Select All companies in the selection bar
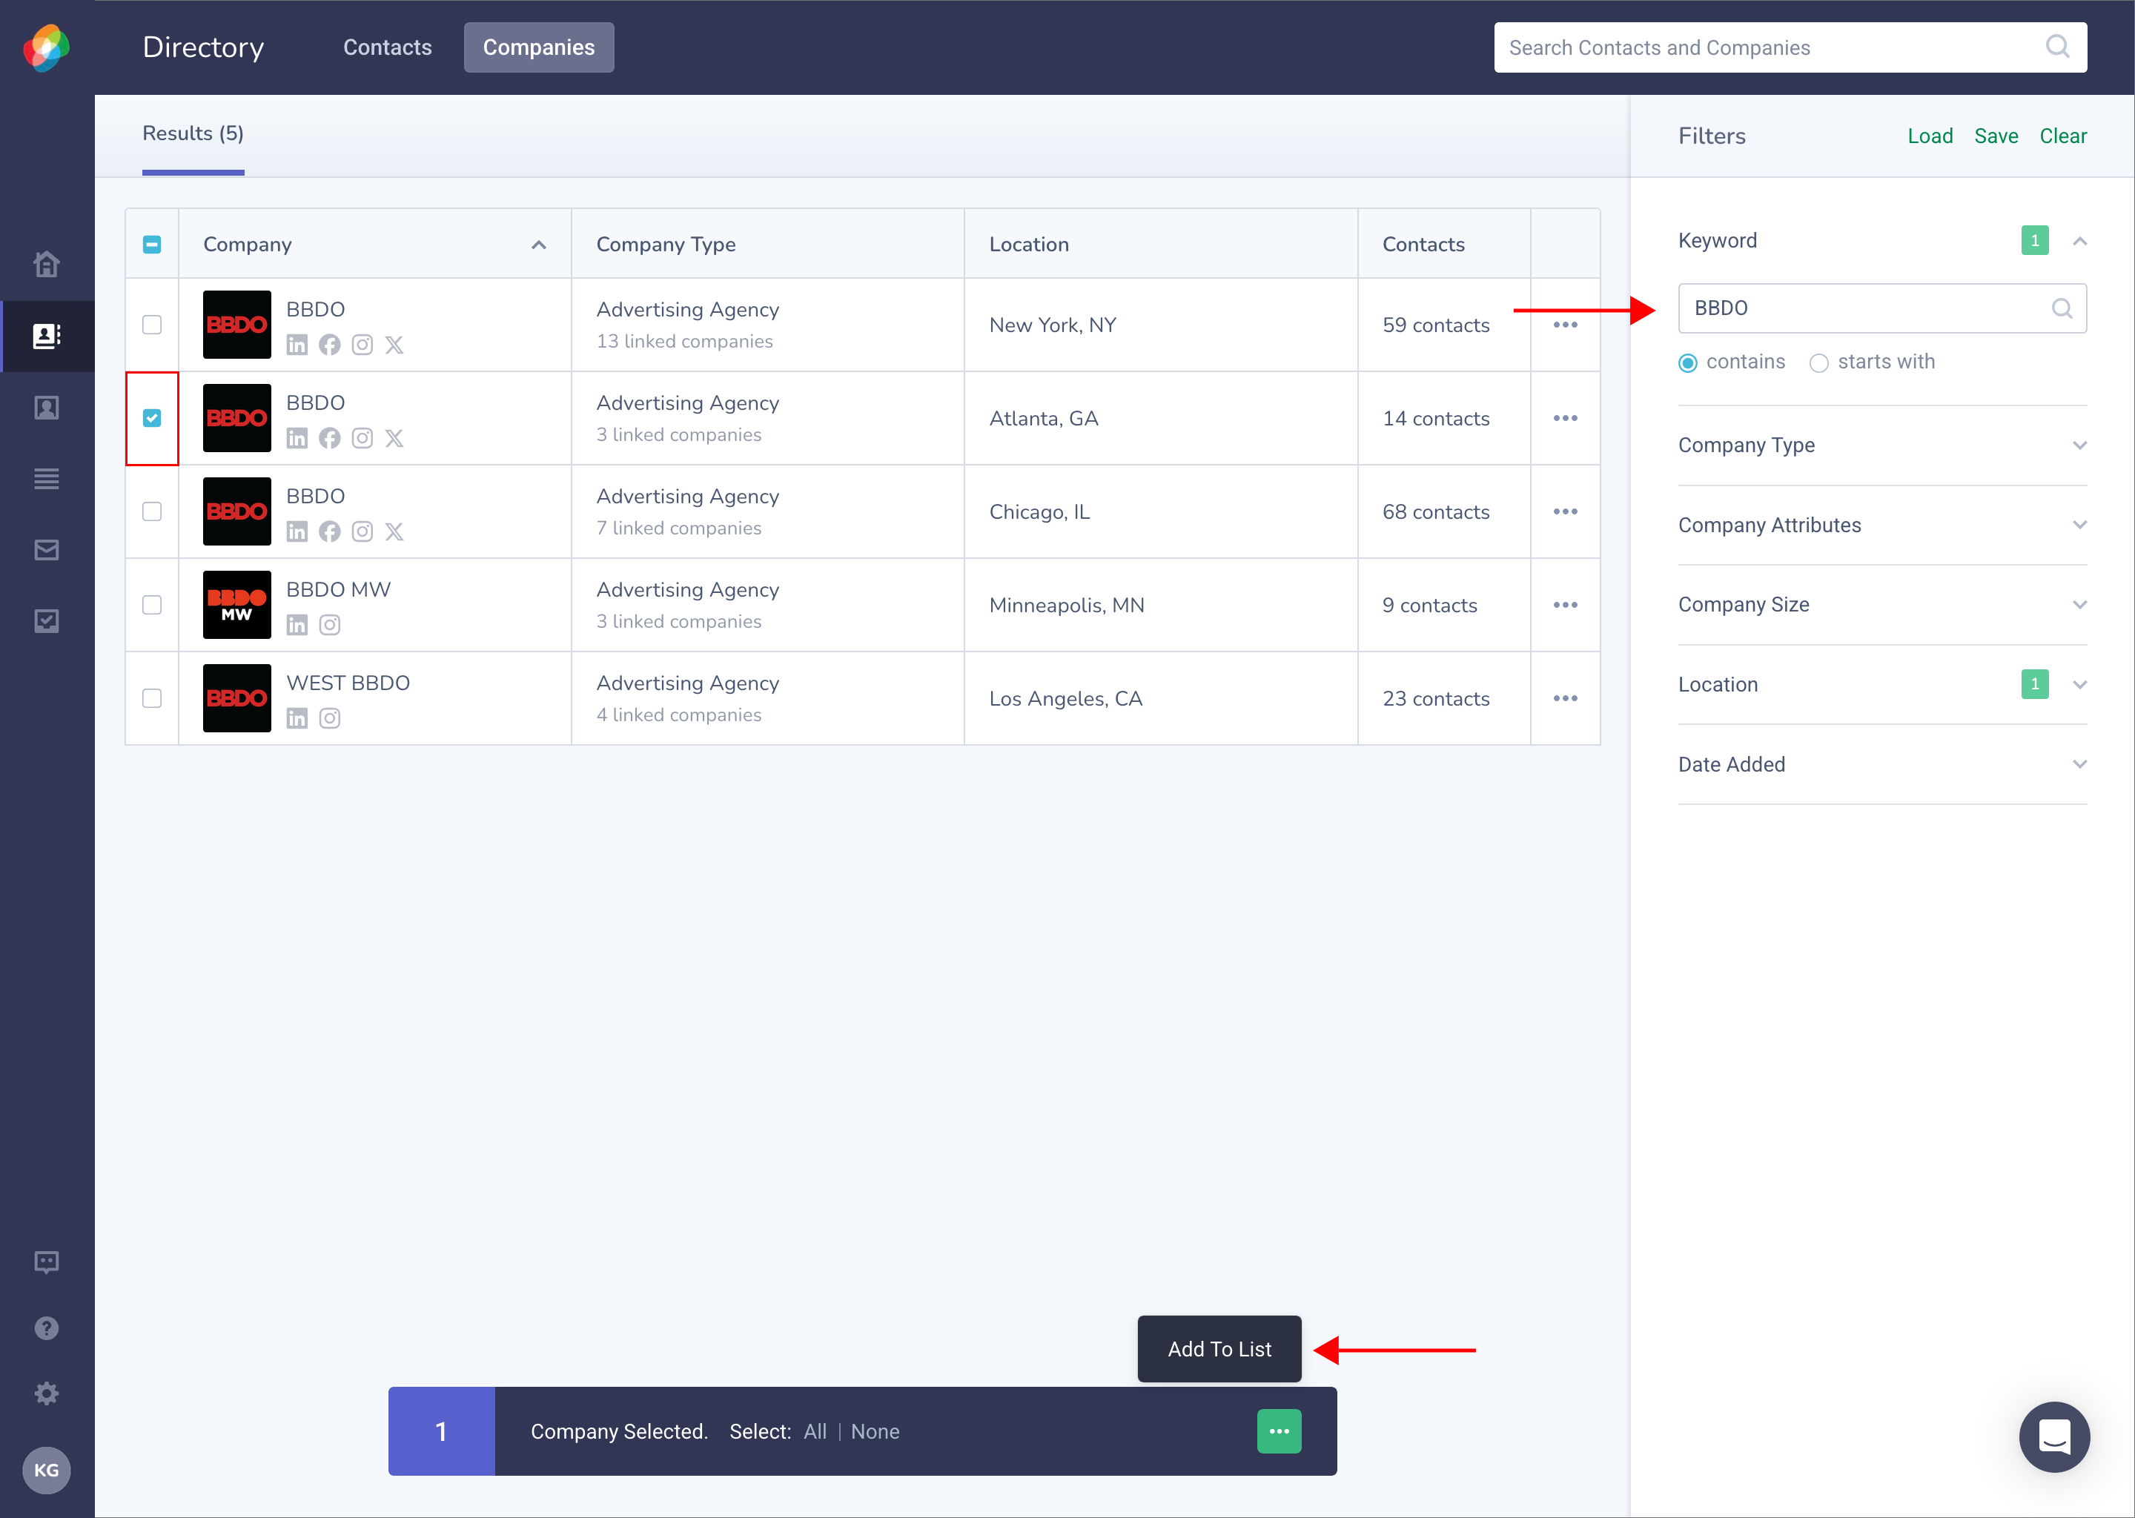 click(815, 1432)
